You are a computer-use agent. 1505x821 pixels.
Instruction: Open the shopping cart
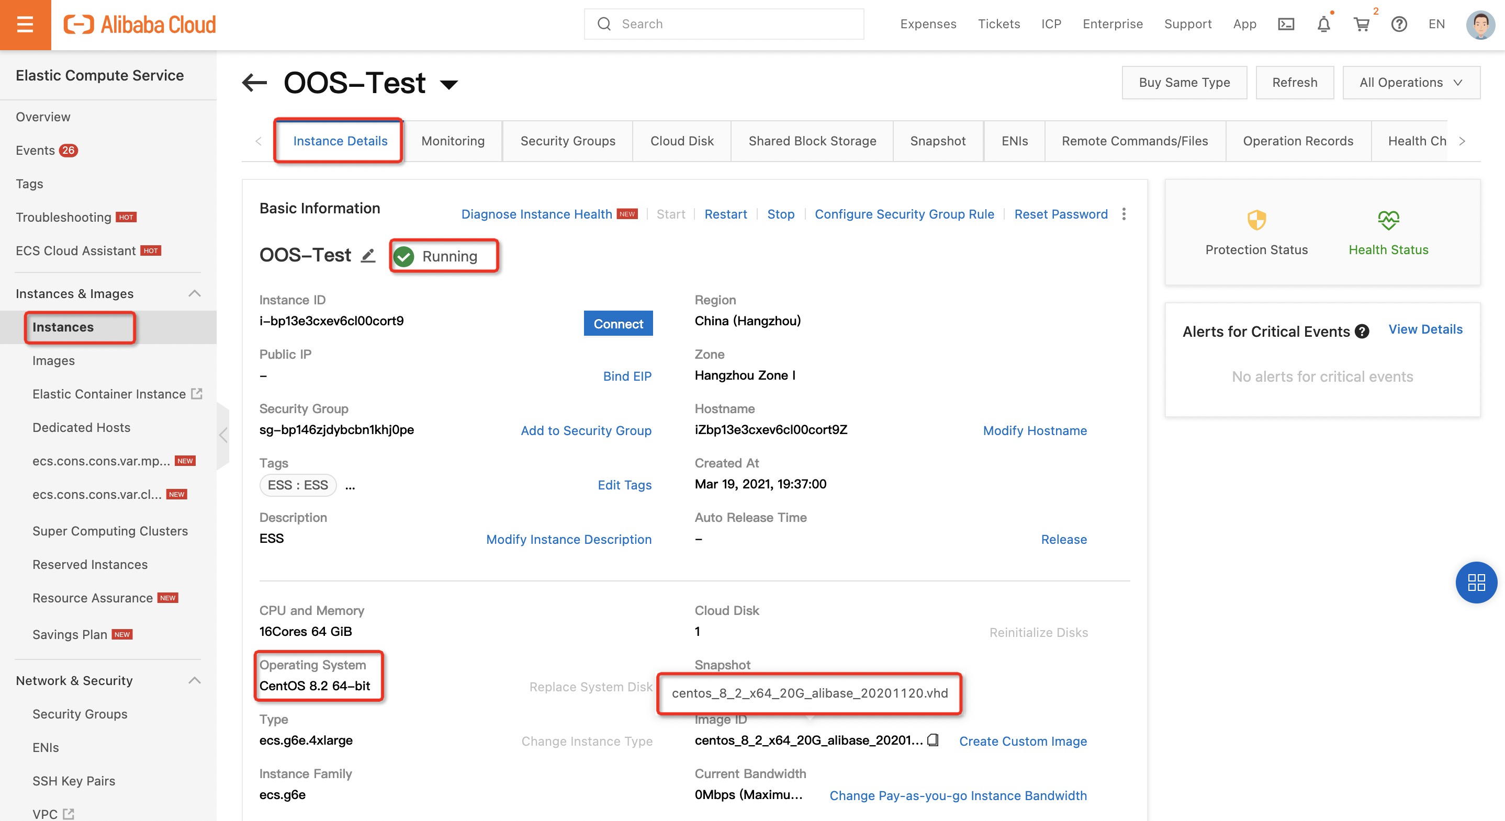(1361, 25)
